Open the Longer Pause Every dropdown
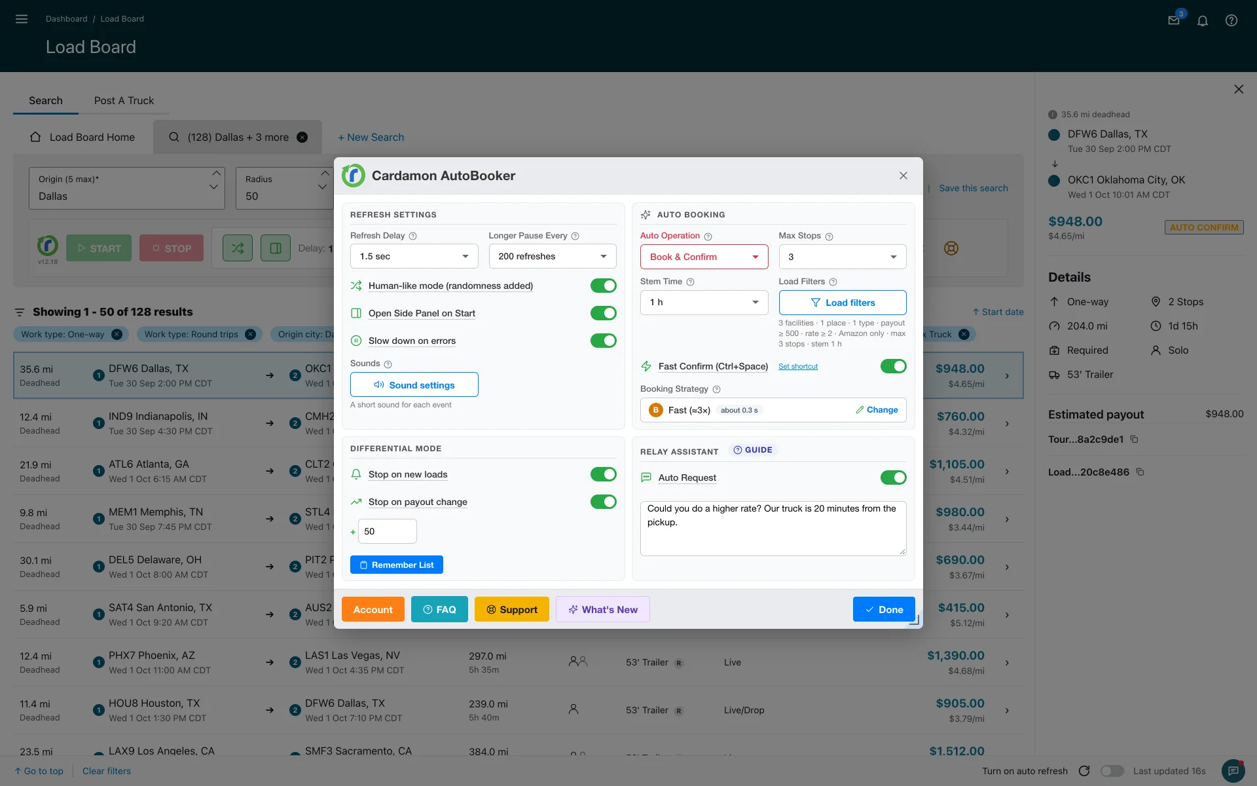This screenshot has height=786, width=1257. [553, 256]
